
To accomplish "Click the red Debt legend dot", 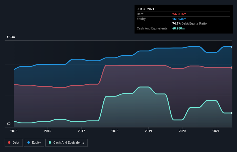I will [9, 142].
